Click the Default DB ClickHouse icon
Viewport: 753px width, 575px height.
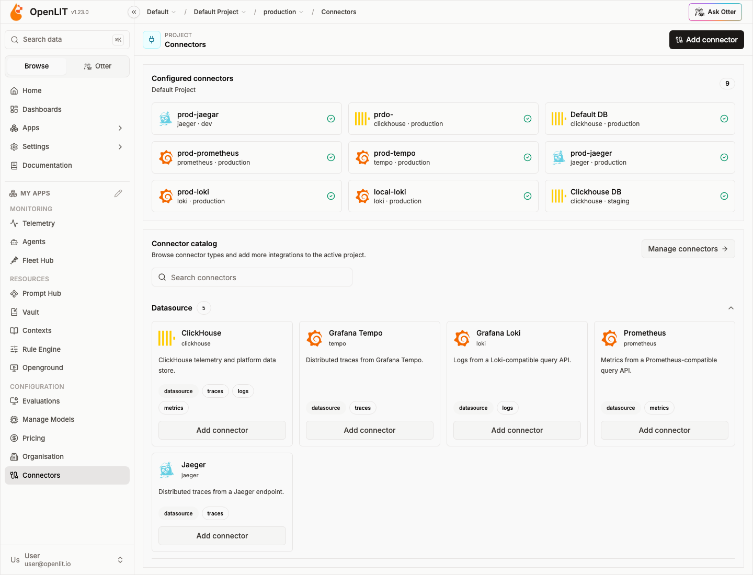(x=558, y=119)
